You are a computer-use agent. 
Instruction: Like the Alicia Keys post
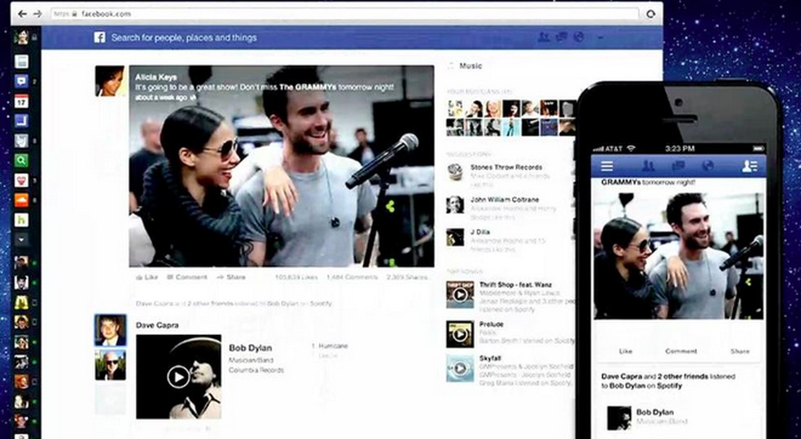click(x=147, y=277)
